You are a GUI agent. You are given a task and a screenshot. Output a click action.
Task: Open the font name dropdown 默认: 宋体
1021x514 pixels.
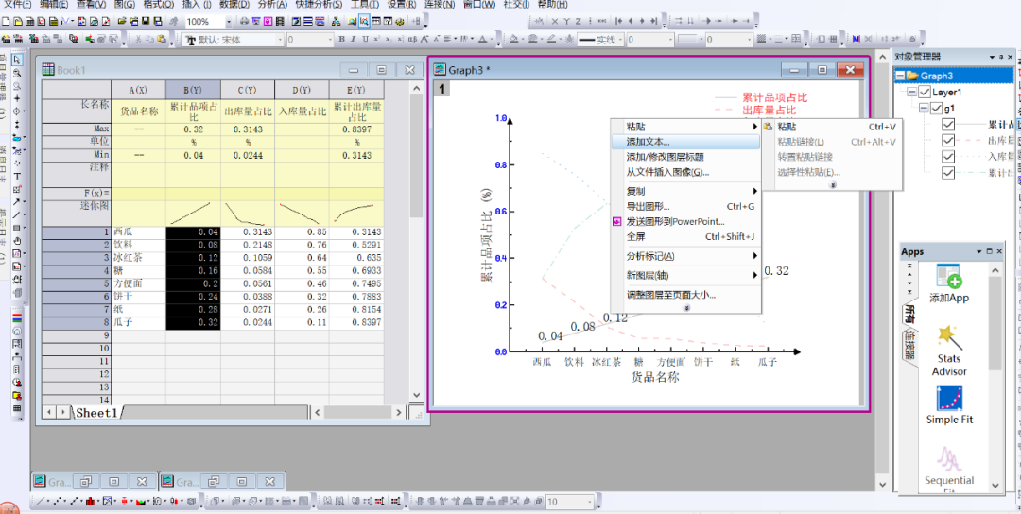[280, 40]
